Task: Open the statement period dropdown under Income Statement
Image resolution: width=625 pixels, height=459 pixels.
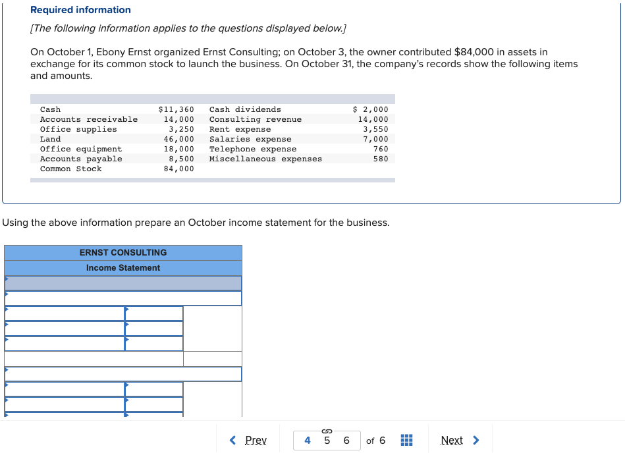Action: (123, 283)
